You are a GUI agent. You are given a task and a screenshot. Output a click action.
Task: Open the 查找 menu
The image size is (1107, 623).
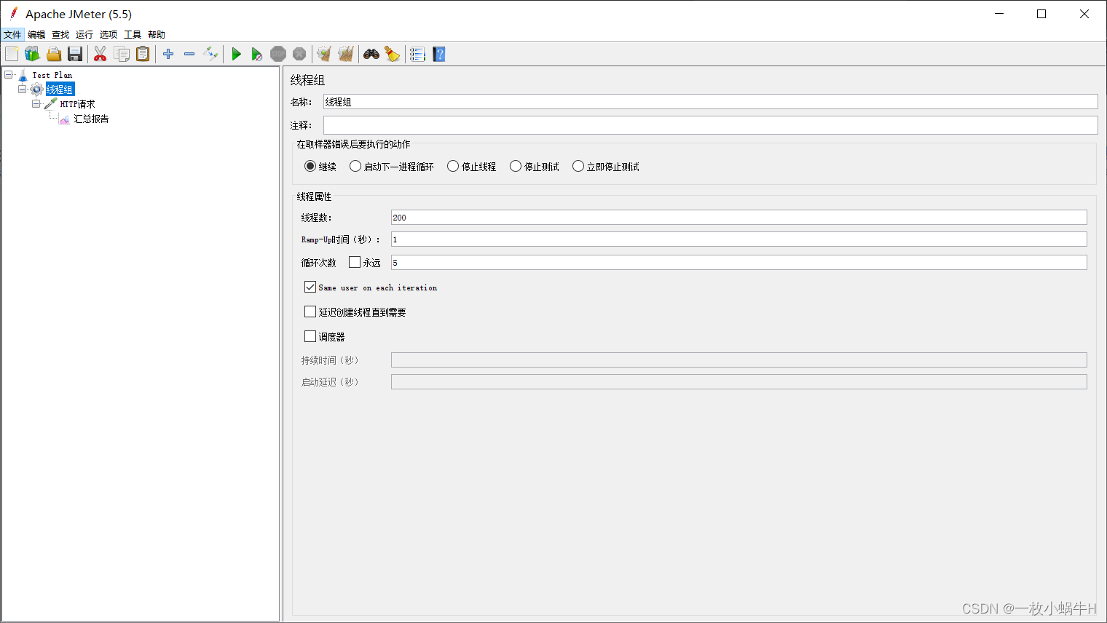pos(60,34)
